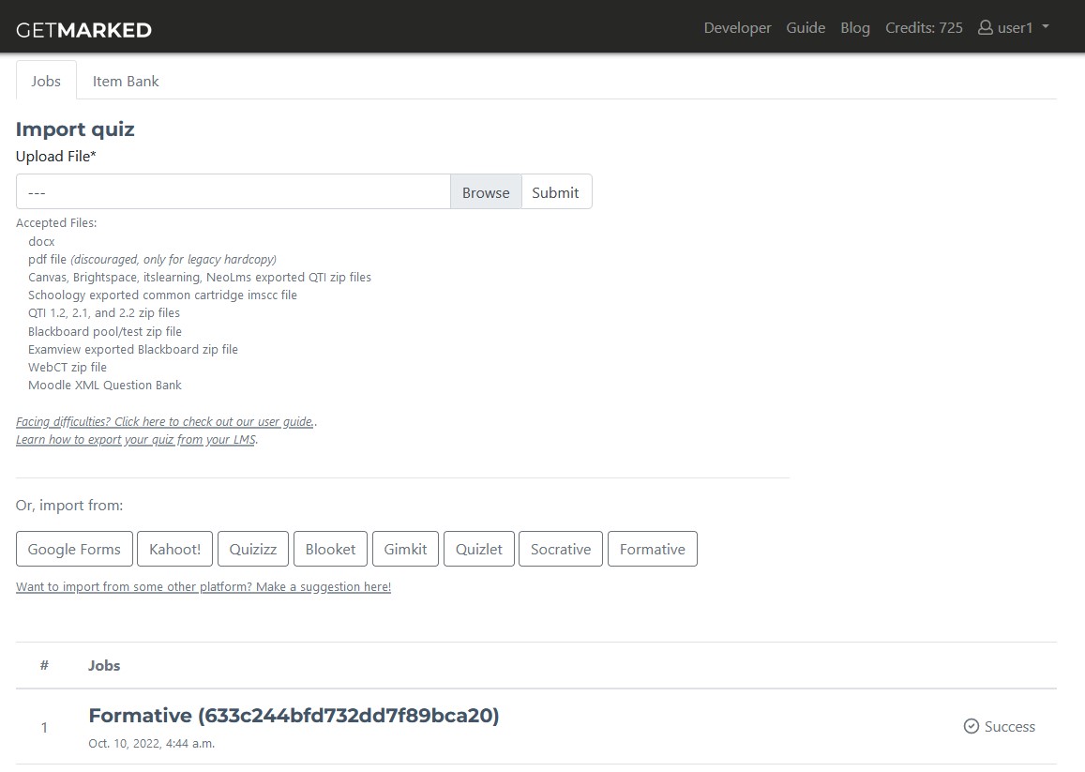Viewport: 1085px width, 772px height.
Task: Click the Success status text
Action: (1010, 726)
